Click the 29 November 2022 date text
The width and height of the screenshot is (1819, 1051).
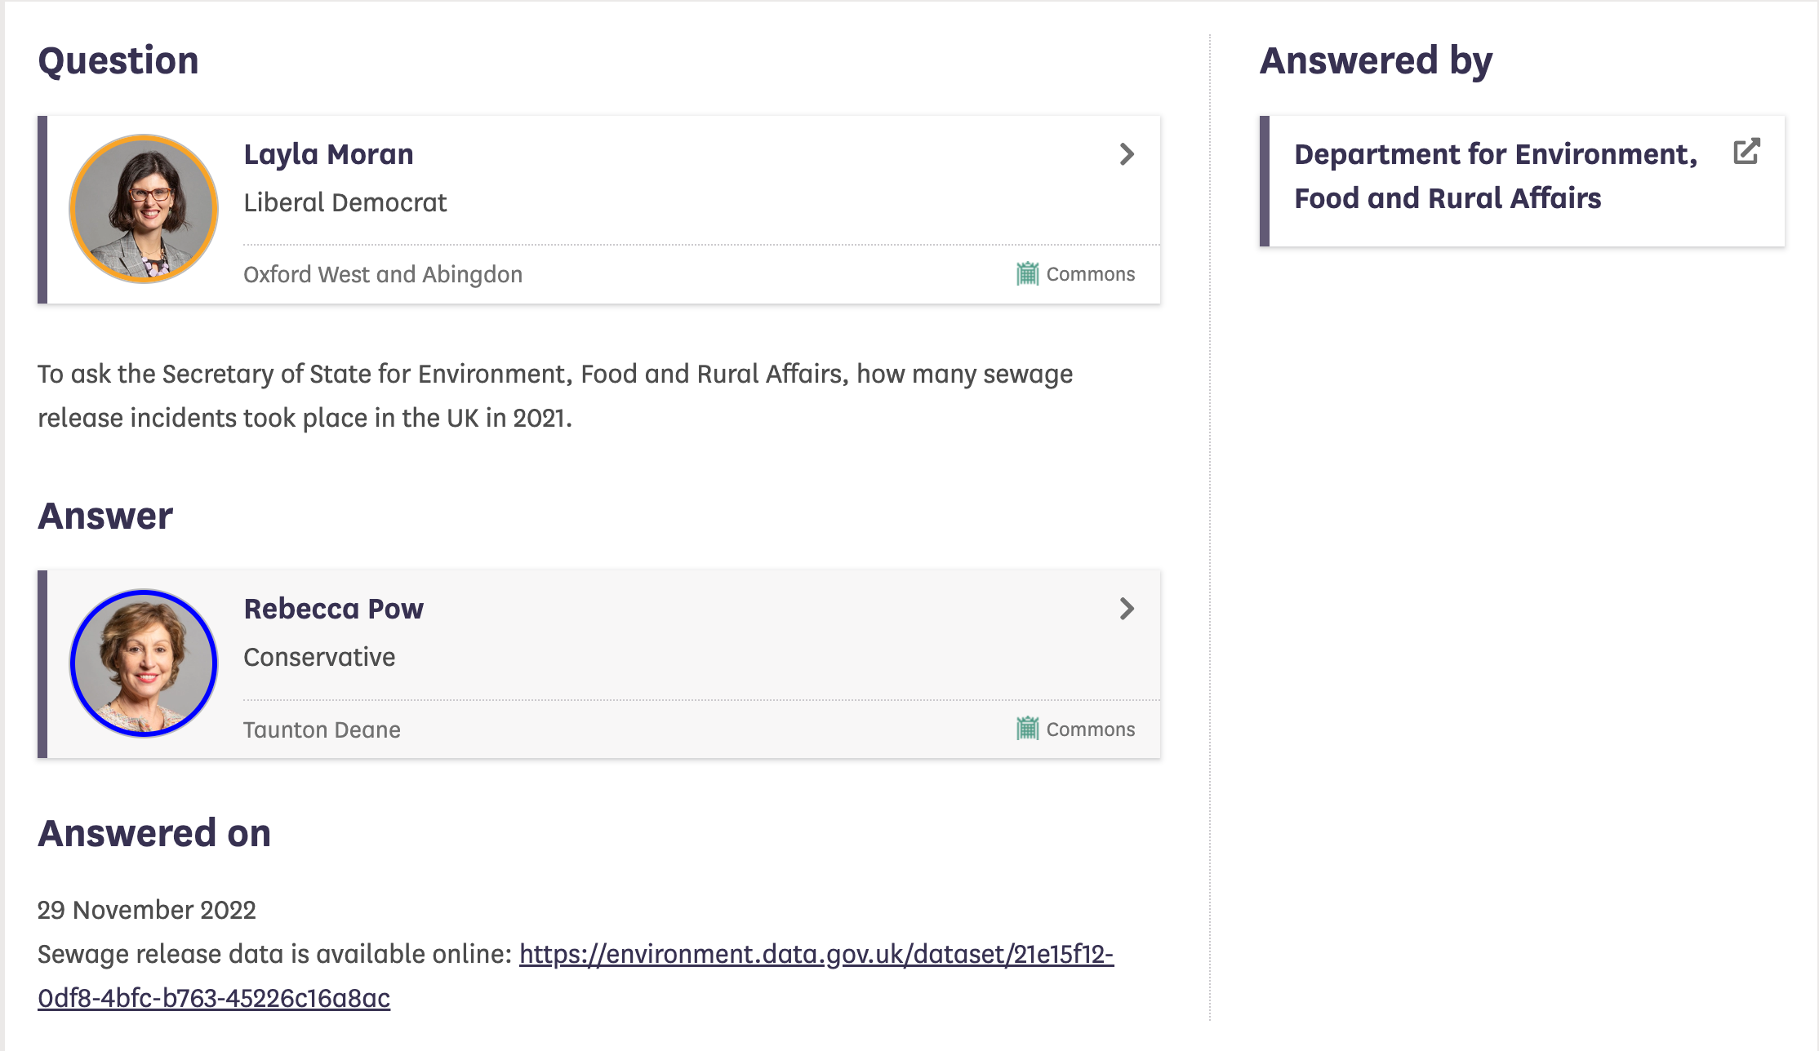coord(147,910)
